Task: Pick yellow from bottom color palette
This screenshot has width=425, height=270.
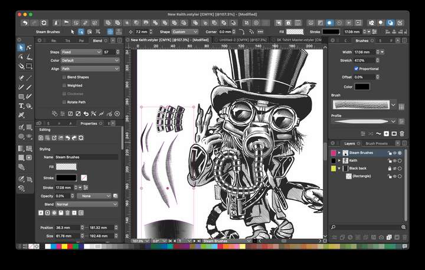Action: [64, 246]
